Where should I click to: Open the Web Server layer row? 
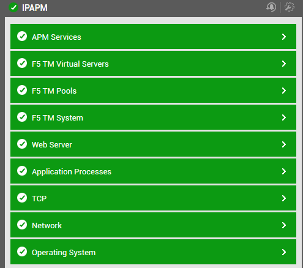pyautogui.click(x=153, y=144)
